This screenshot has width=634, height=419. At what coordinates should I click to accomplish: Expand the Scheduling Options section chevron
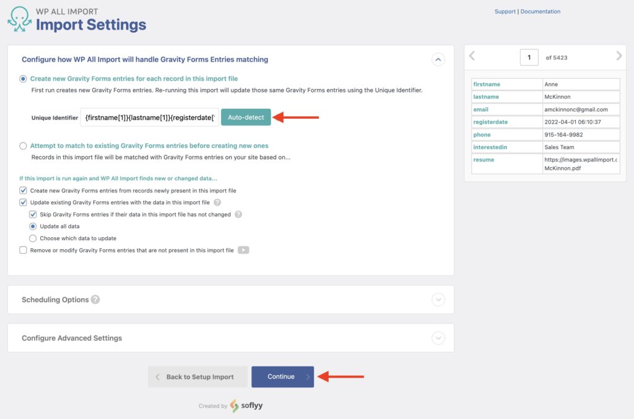(x=438, y=300)
